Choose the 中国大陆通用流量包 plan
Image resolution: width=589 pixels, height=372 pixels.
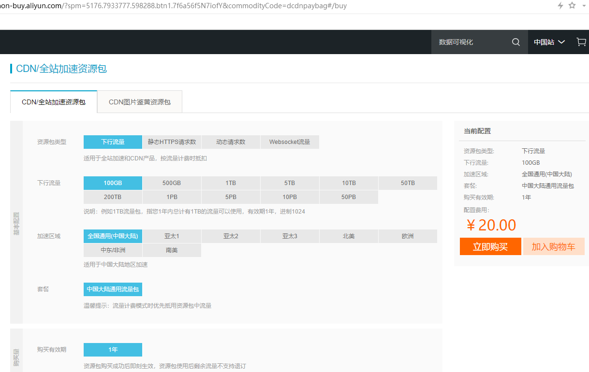[x=113, y=289]
